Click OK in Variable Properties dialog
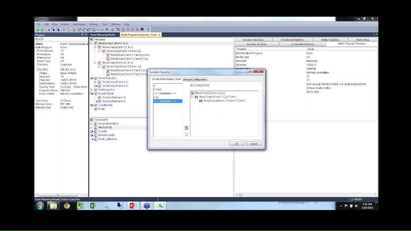 coord(237,144)
